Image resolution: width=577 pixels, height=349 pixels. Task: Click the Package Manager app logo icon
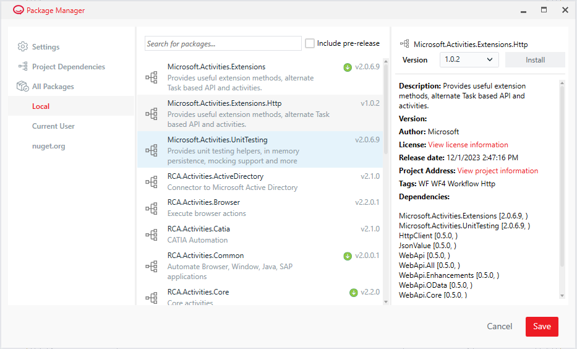pos(18,10)
